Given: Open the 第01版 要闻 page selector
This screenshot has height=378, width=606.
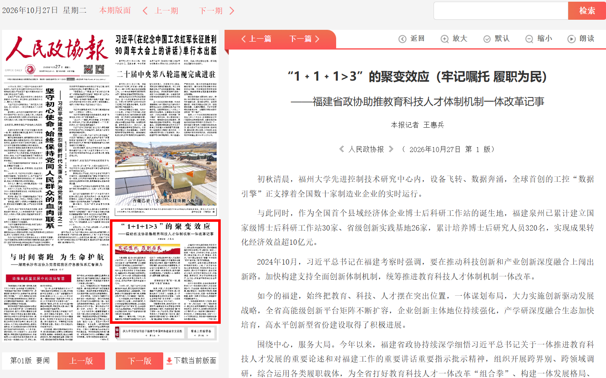Looking at the screenshot, I should coord(30,361).
